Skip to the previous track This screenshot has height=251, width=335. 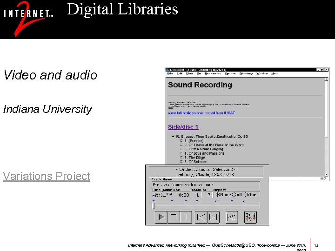(201, 217)
